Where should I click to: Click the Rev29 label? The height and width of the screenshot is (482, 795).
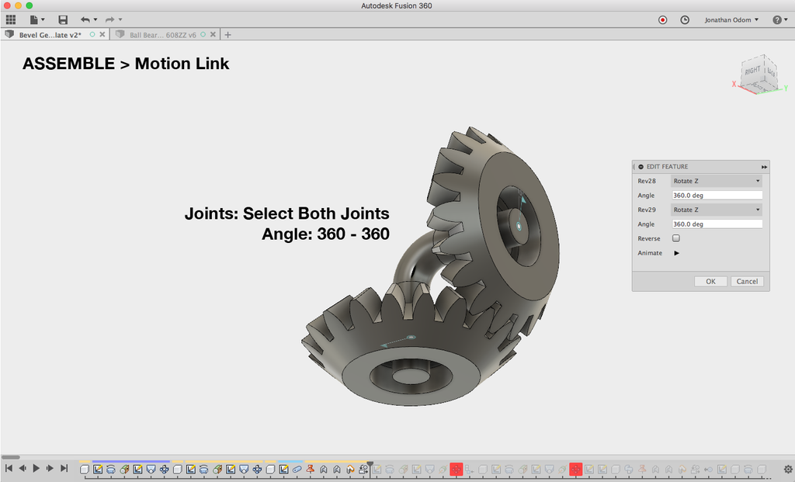(647, 210)
